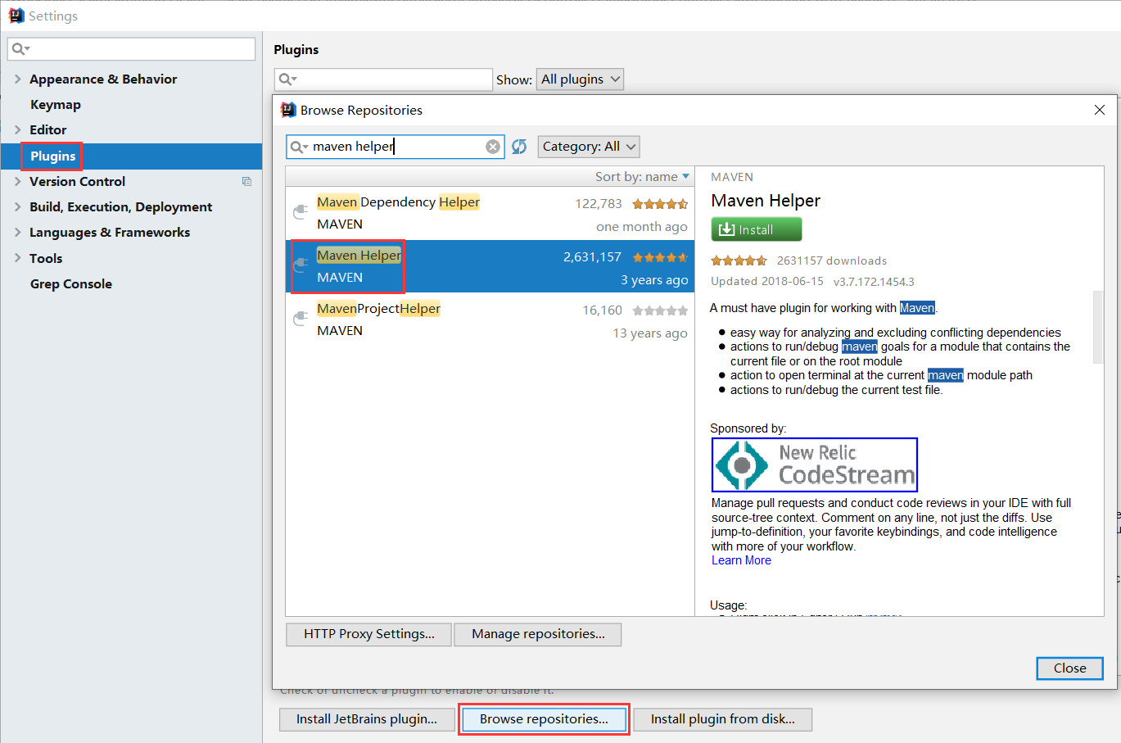This screenshot has height=743, width=1121.
Task: Click the 2631157 downloads text
Action: pos(832,261)
